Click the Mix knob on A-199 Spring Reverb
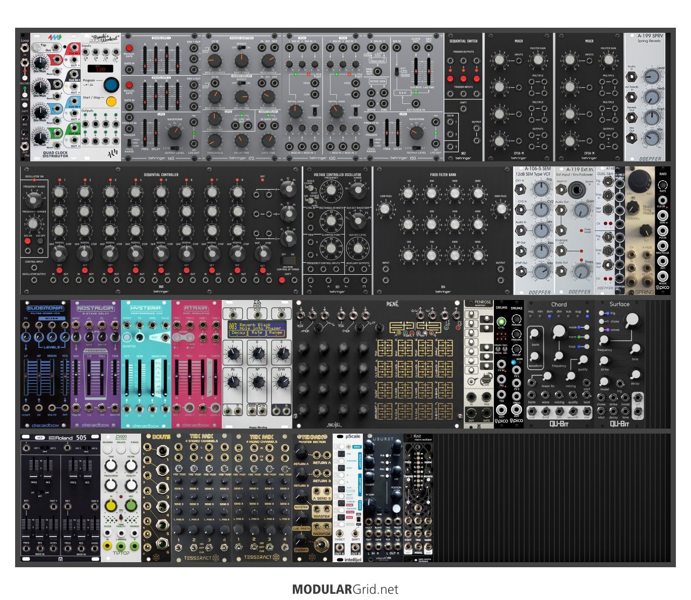Screen dimensions: 691x600 [652, 137]
